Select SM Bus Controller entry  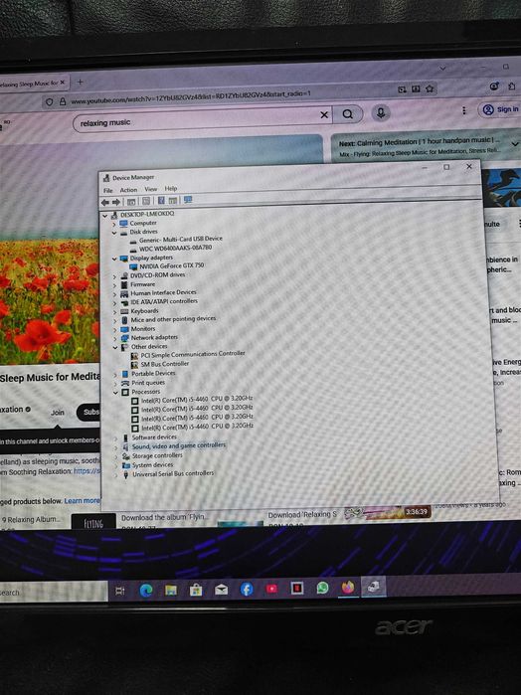[164, 364]
